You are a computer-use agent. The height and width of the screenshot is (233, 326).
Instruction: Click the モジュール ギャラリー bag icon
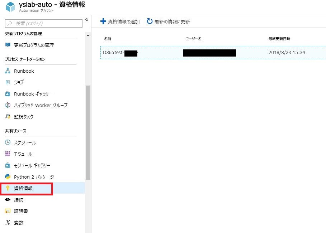(x=8, y=165)
